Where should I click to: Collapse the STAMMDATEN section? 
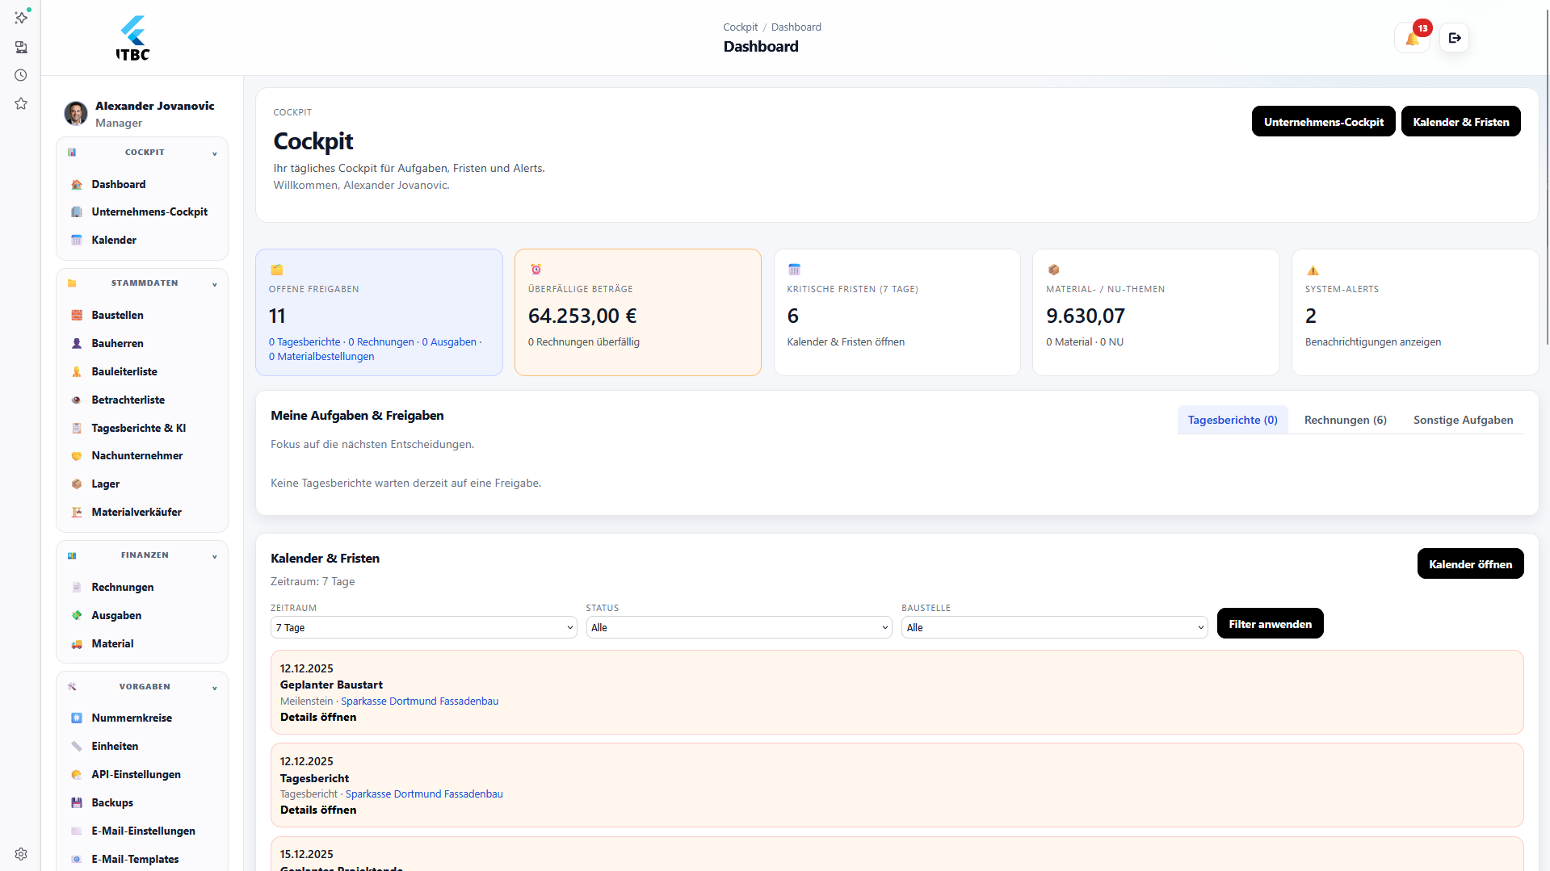(x=214, y=284)
